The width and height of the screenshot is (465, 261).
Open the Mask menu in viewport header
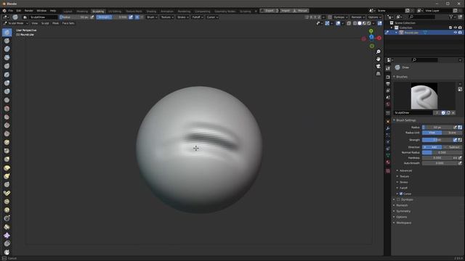point(55,23)
